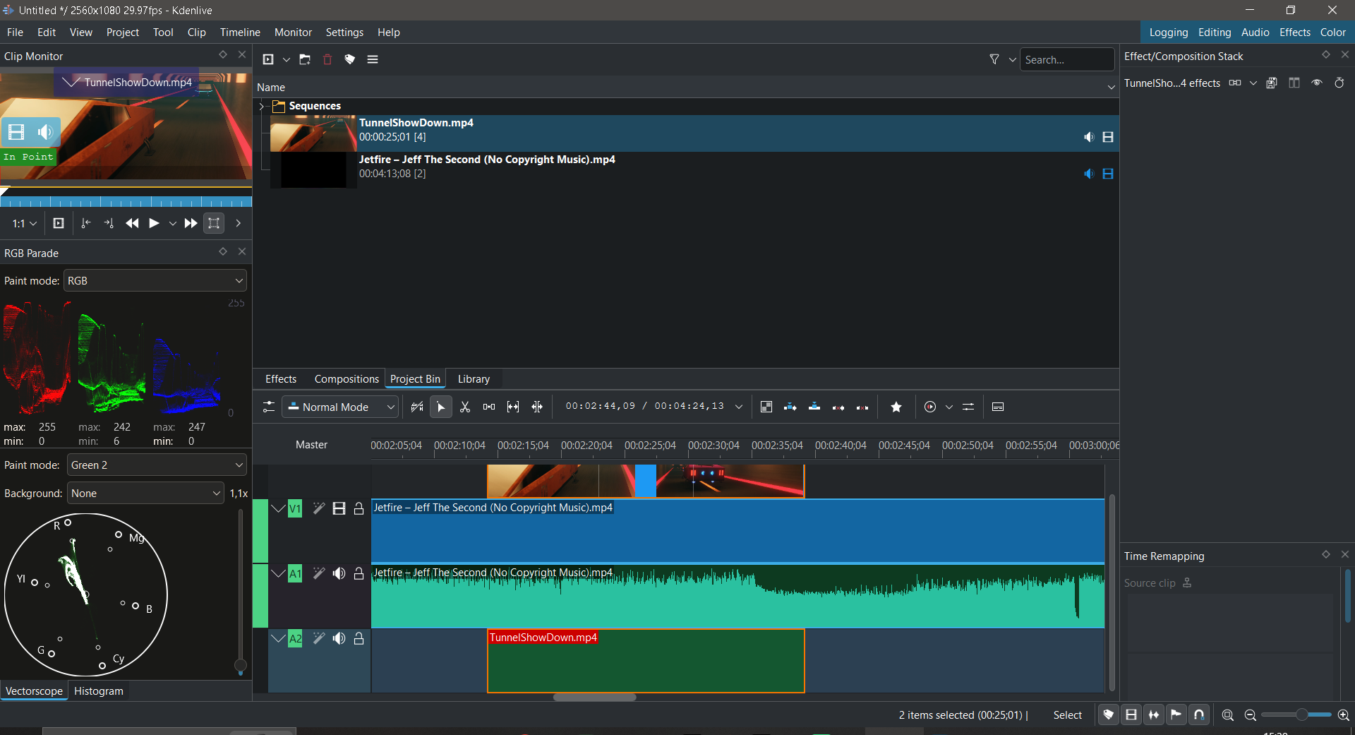Viewport: 1355px width, 735px height.
Task: Open preview render options arrow
Action: click(949, 407)
